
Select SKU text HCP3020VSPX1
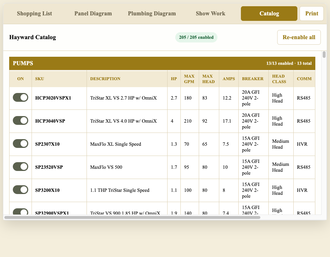[53, 98]
